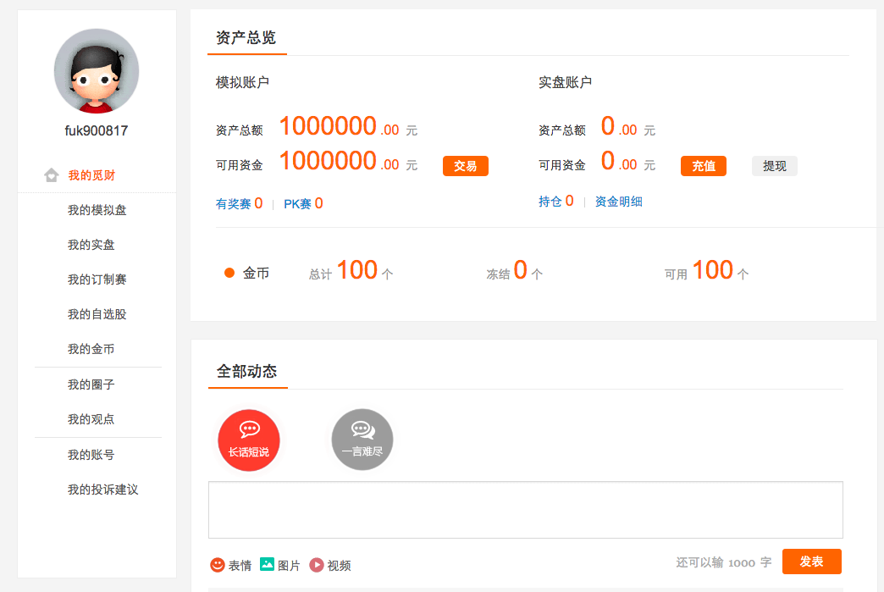The height and width of the screenshot is (592, 884).
Task: Click the fuk900817 profile avatar
Action: pyautogui.click(x=96, y=71)
